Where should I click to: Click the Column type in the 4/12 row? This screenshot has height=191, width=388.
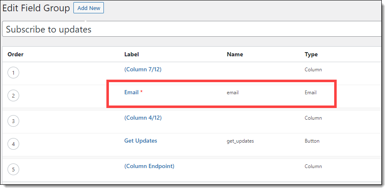(313, 118)
